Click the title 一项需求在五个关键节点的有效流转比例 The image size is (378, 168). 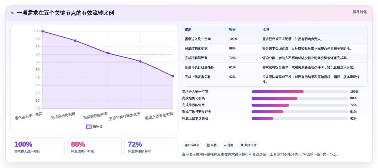point(65,13)
